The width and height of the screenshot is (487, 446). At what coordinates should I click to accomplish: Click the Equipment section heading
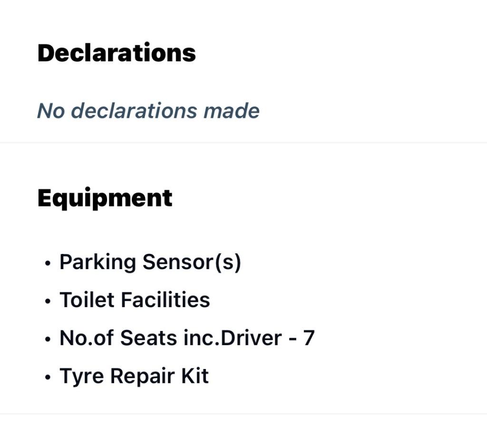point(105,198)
